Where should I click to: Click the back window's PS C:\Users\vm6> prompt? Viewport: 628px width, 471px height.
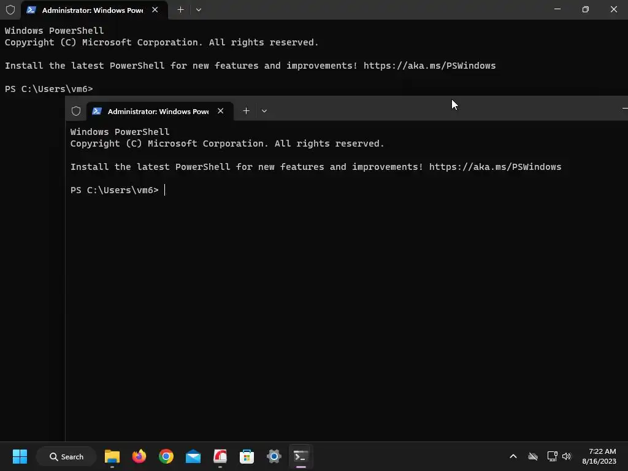tap(49, 89)
